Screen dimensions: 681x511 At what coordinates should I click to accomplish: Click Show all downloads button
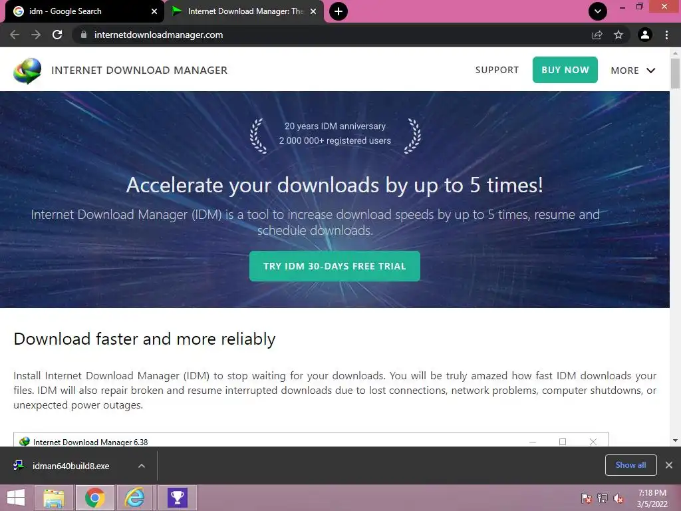click(x=630, y=465)
